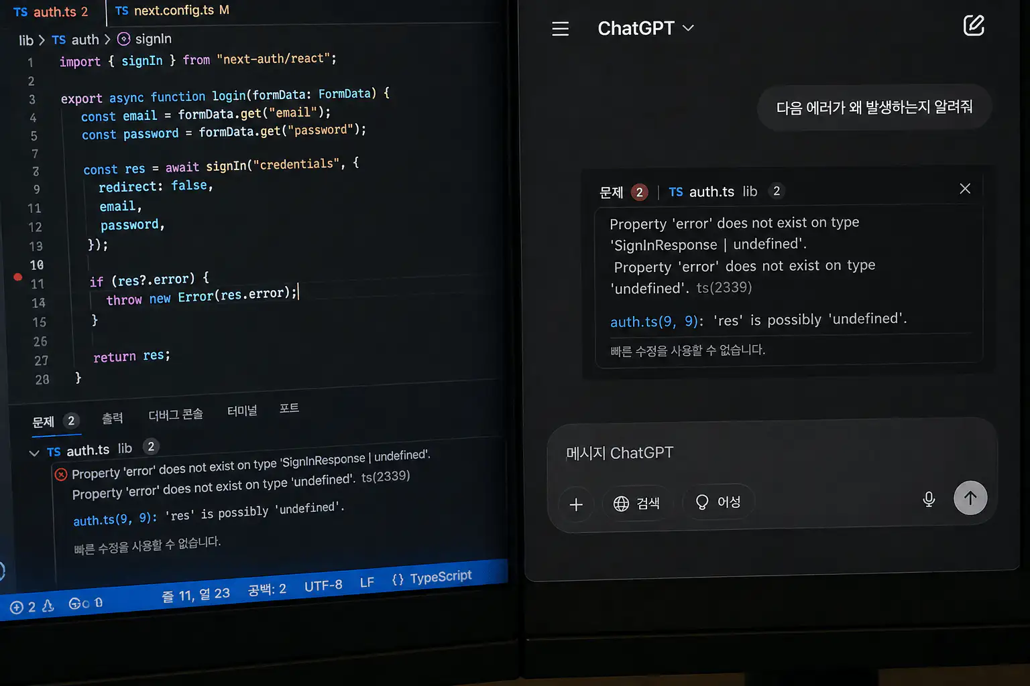
Task: Open the ChatGPT sidebar hamburger menu
Action: [x=561, y=28]
